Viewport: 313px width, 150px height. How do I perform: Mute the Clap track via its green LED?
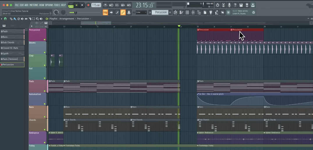(x=45, y=65)
